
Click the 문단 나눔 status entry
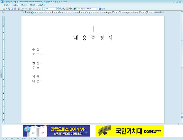[x=33, y=139]
